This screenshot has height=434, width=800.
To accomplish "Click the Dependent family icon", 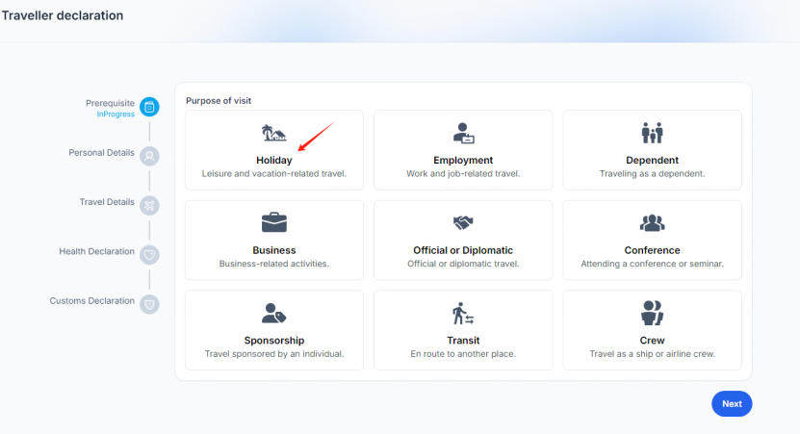I will click(652, 133).
